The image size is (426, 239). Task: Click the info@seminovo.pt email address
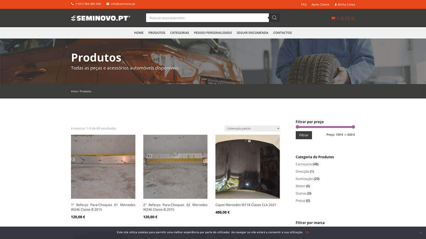[123, 4]
